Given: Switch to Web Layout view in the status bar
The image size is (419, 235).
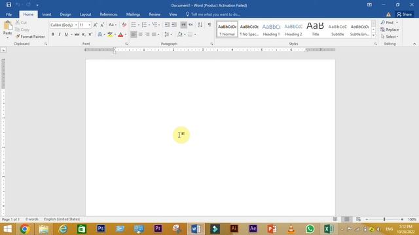Looking at the screenshot, I should pos(358,219).
